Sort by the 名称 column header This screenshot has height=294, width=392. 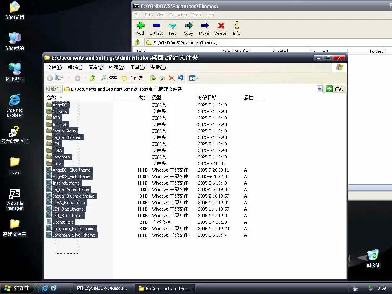coord(78,98)
